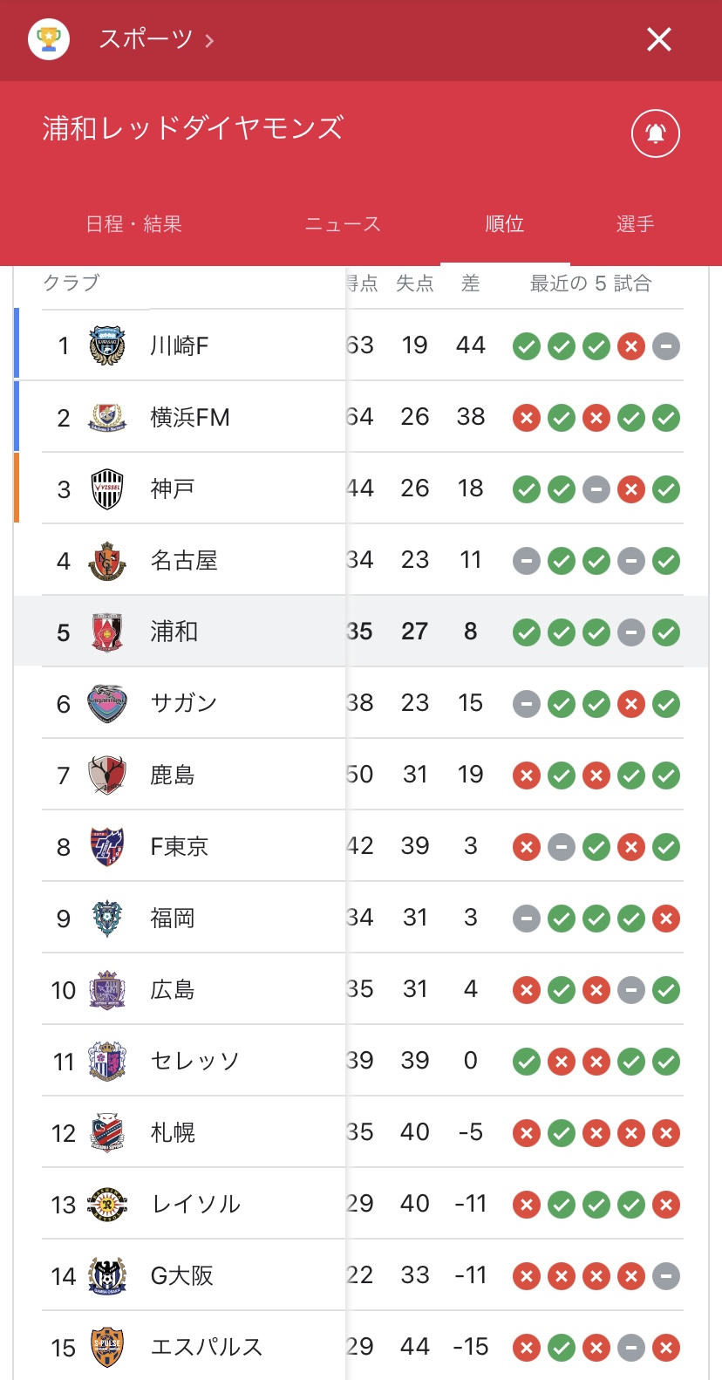Open the セレッソ team link

(x=194, y=1061)
